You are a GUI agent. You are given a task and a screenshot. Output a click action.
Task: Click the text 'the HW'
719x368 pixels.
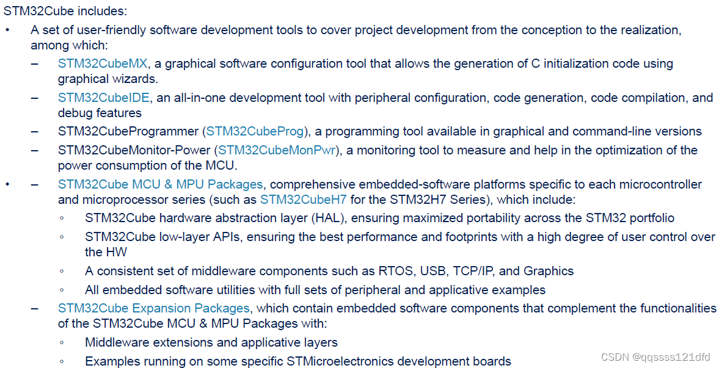pyautogui.click(x=106, y=252)
